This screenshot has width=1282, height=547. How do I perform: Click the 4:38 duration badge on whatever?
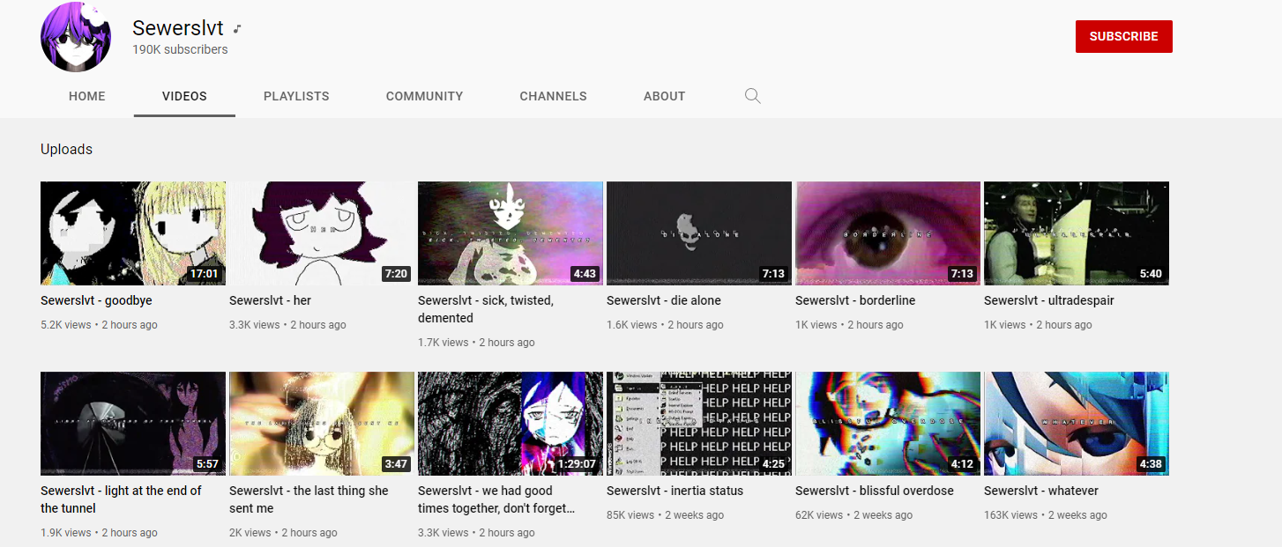click(1151, 464)
